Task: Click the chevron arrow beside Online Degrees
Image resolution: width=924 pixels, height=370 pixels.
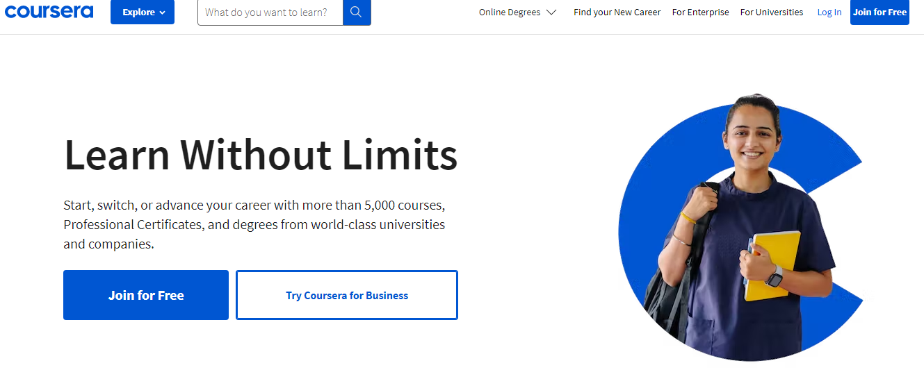Action: point(551,12)
